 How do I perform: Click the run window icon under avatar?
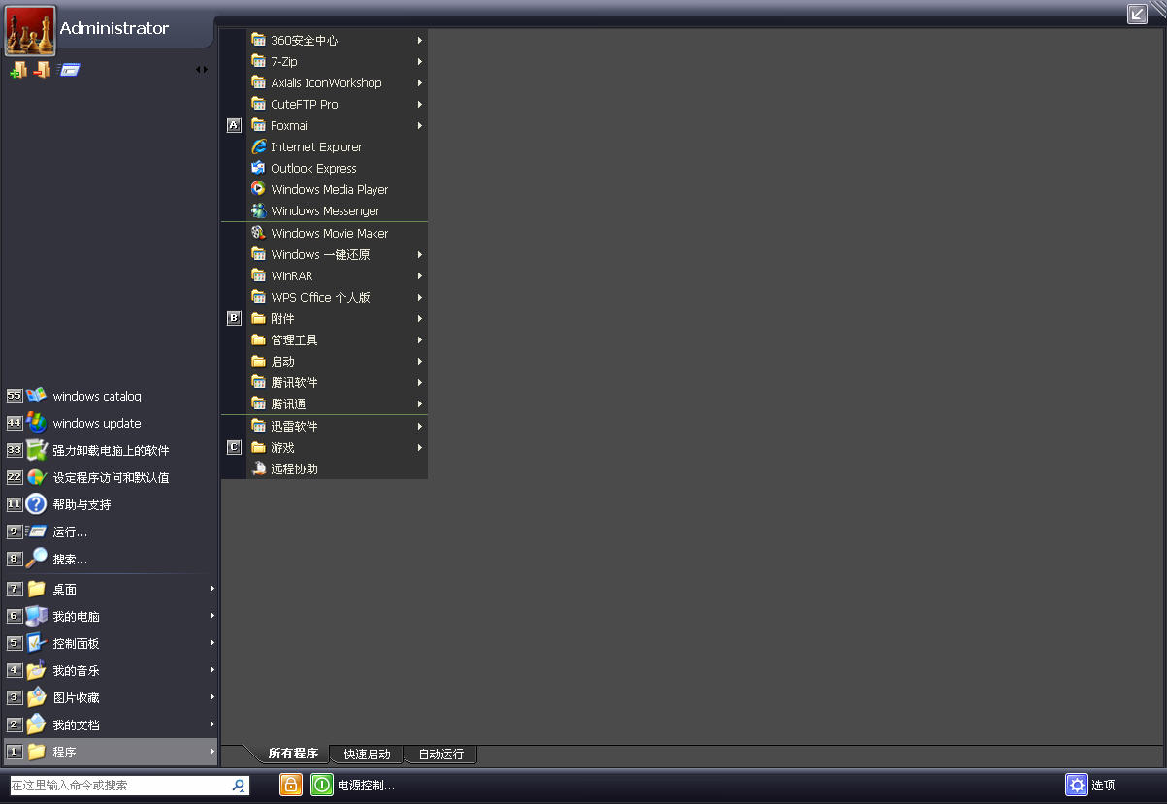69,70
